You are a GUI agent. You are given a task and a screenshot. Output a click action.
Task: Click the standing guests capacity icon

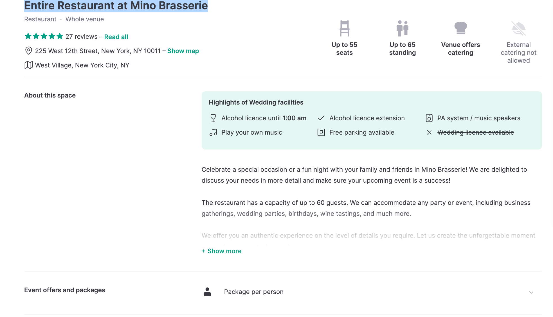coord(402,28)
